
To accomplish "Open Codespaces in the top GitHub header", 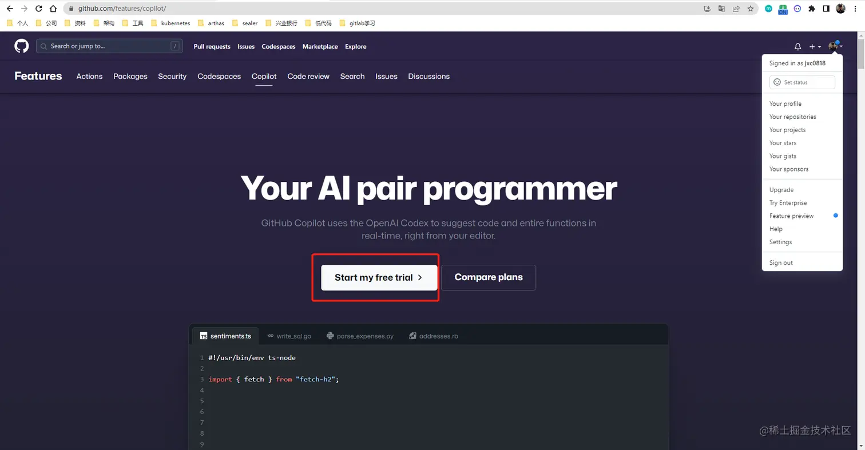I will pos(279,47).
